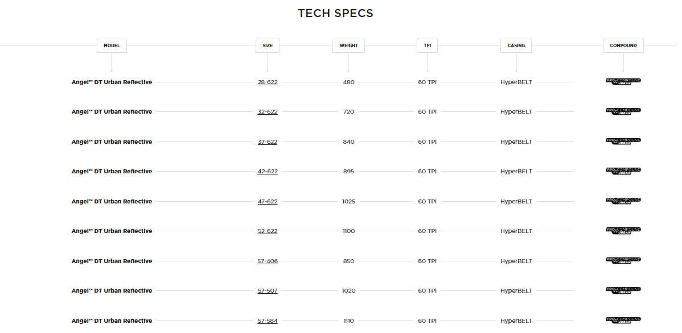Click the WEIGHT column header
The width and height of the screenshot is (682, 333).
pyautogui.click(x=348, y=45)
